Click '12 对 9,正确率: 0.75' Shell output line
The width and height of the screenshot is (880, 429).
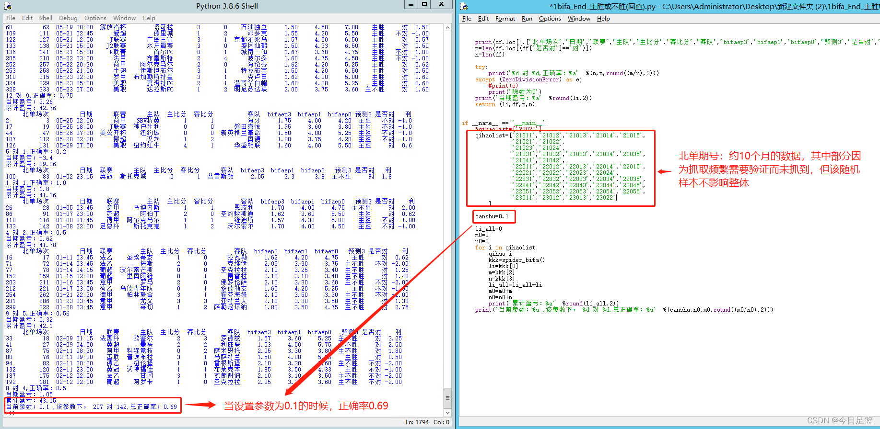coord(39,96)
